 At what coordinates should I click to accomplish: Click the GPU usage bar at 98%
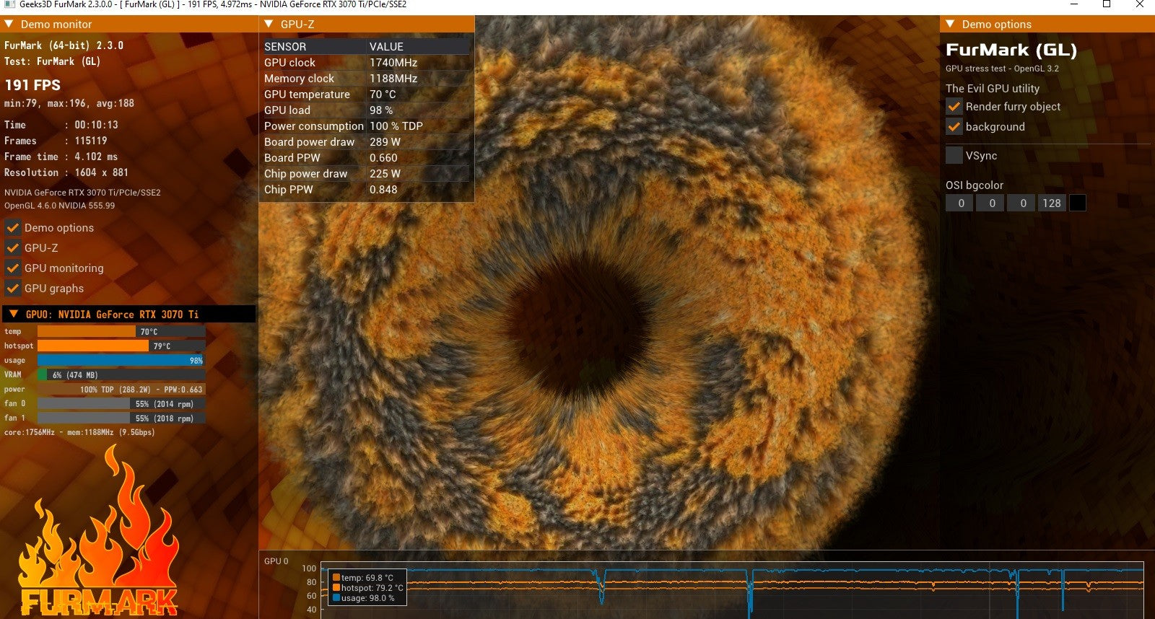(x=121, y=360)
